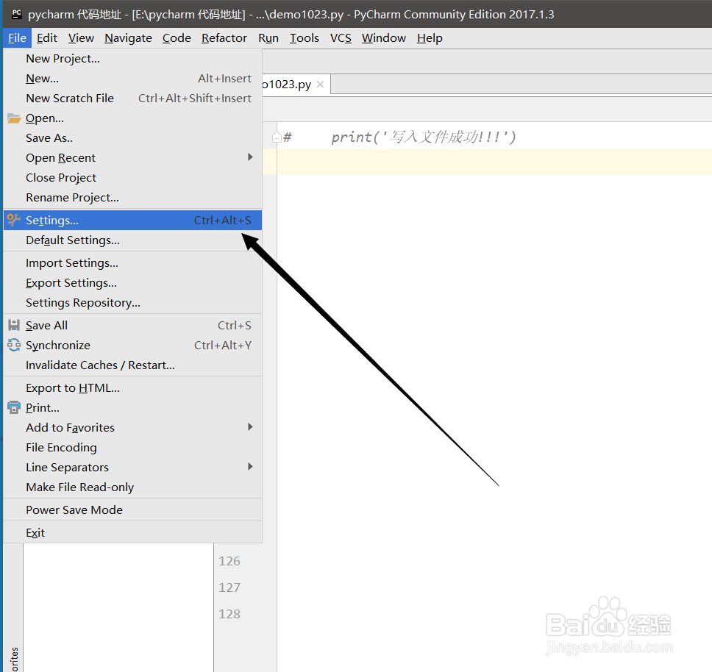Click the Synchronize arrows icon
This screenshot has height=672, width=712.
click(14, 346)
